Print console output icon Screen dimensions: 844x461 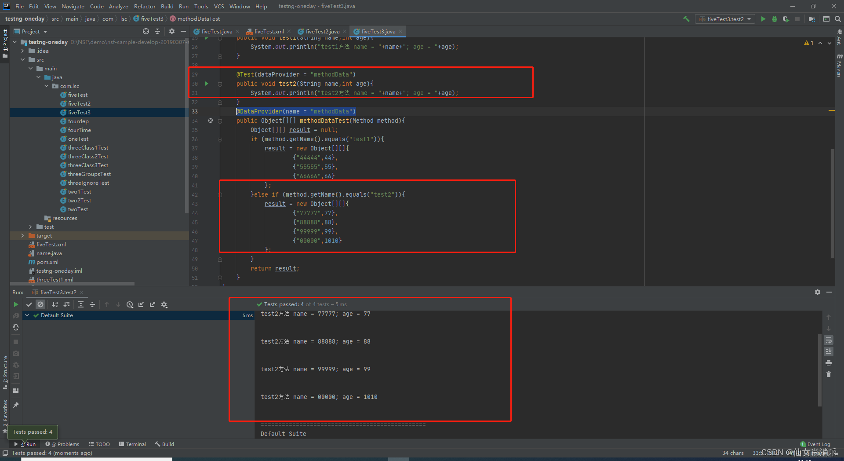tap(829, 363)
